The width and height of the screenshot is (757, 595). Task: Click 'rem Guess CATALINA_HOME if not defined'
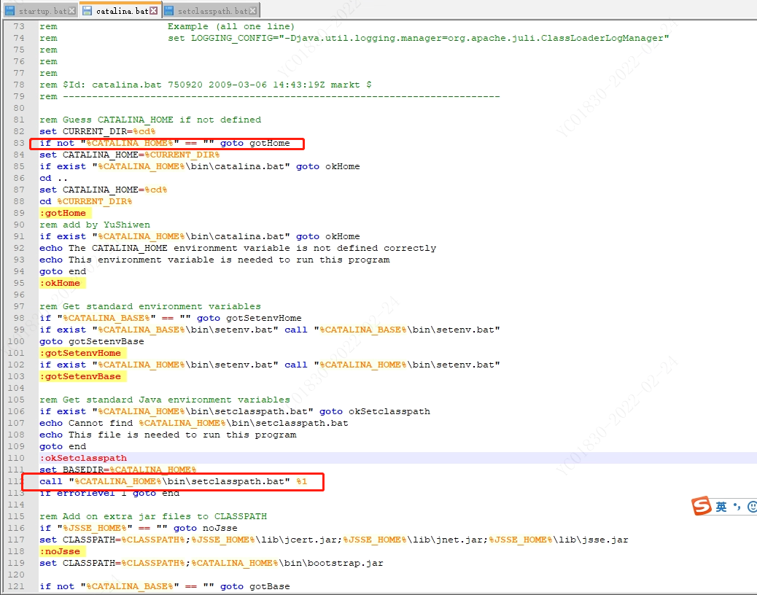coord(150,120)
